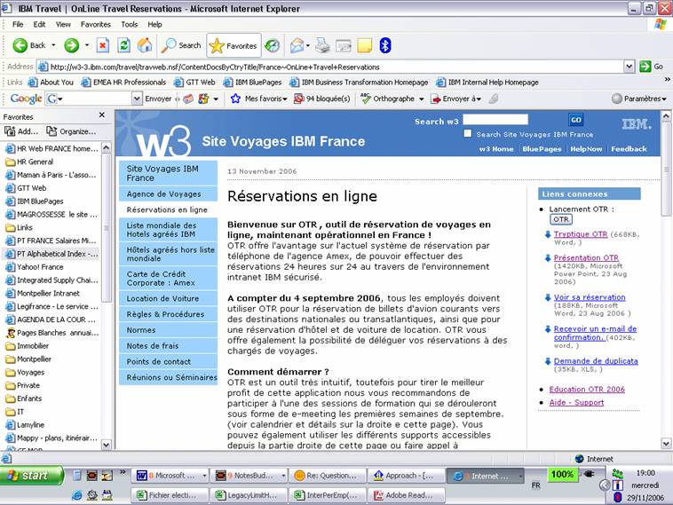673x505 pixels.
Task: Click the Go arrow next to address bar
Action: [645, 67]
